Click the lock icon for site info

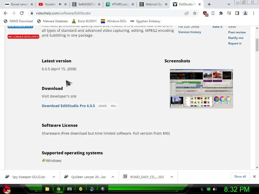coord(32,13)
